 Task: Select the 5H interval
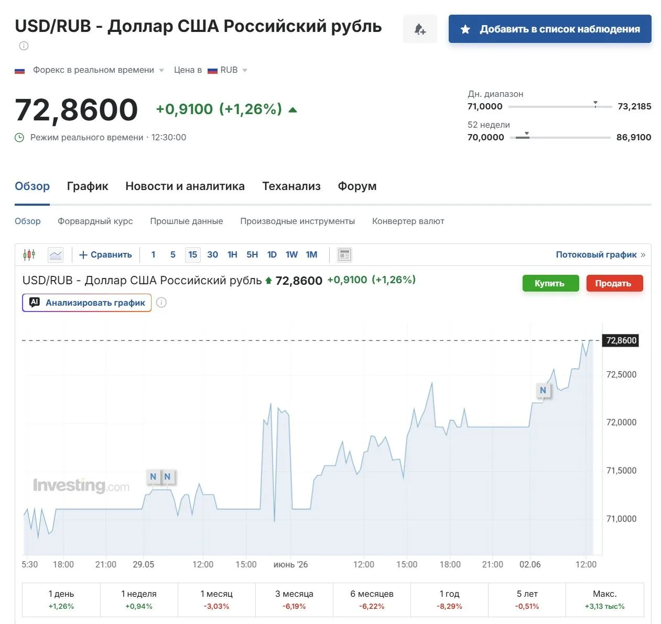pos(252,255)
